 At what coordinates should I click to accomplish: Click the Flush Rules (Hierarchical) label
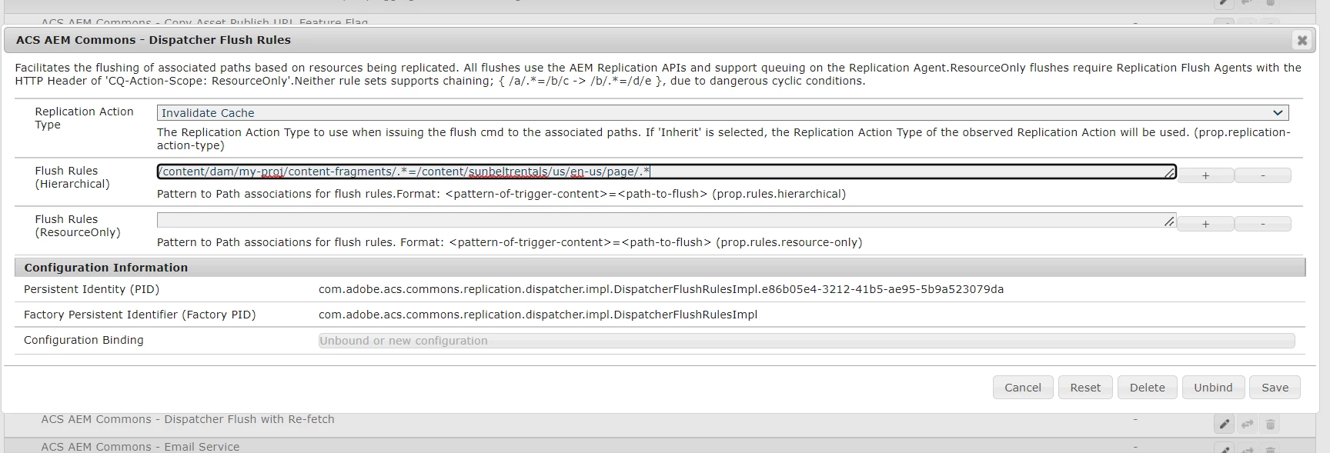pos(72,177)
